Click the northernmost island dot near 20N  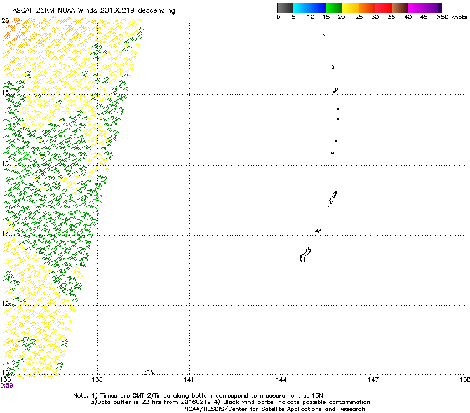[x=324, y=34]
